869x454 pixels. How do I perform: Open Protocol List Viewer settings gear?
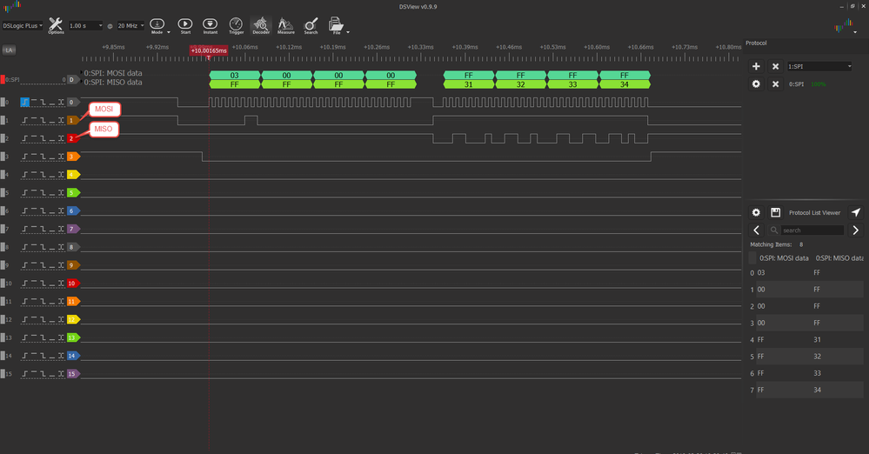tap(756, 212)
